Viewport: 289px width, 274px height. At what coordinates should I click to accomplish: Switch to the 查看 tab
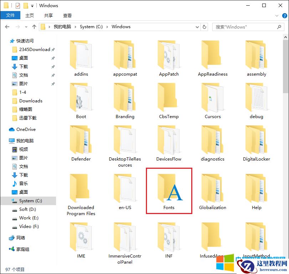click(67, 15)
